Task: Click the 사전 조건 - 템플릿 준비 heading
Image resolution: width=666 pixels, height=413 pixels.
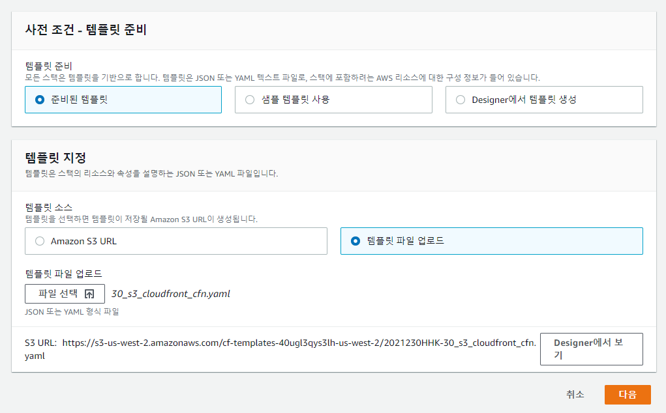Action: (x=86, y=30)
